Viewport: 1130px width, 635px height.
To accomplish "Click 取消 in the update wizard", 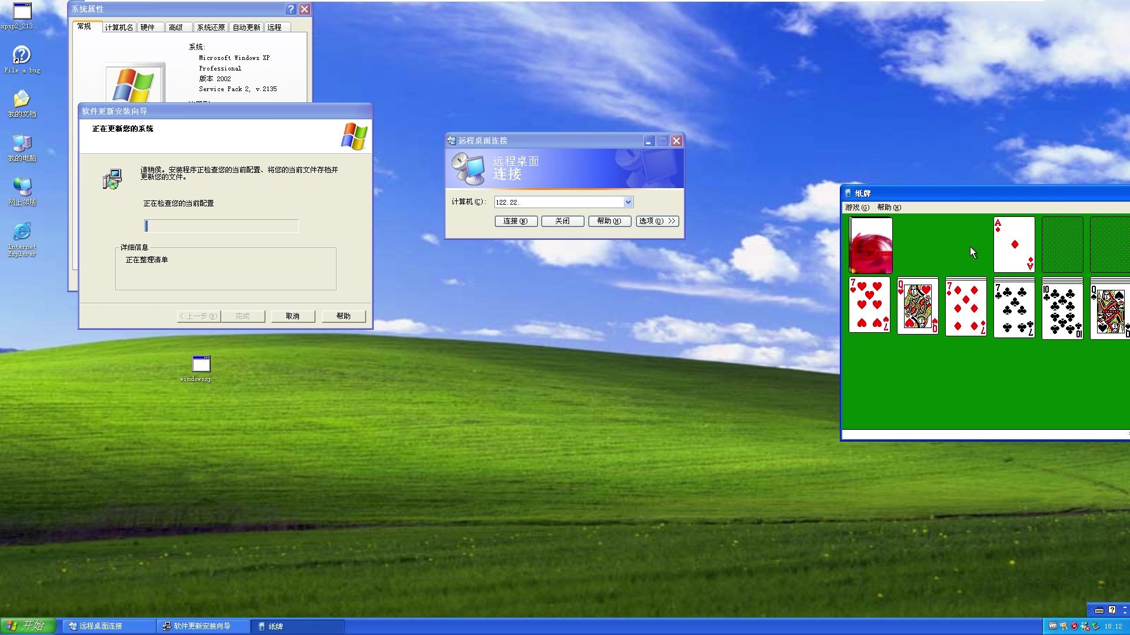I will 293,316.
